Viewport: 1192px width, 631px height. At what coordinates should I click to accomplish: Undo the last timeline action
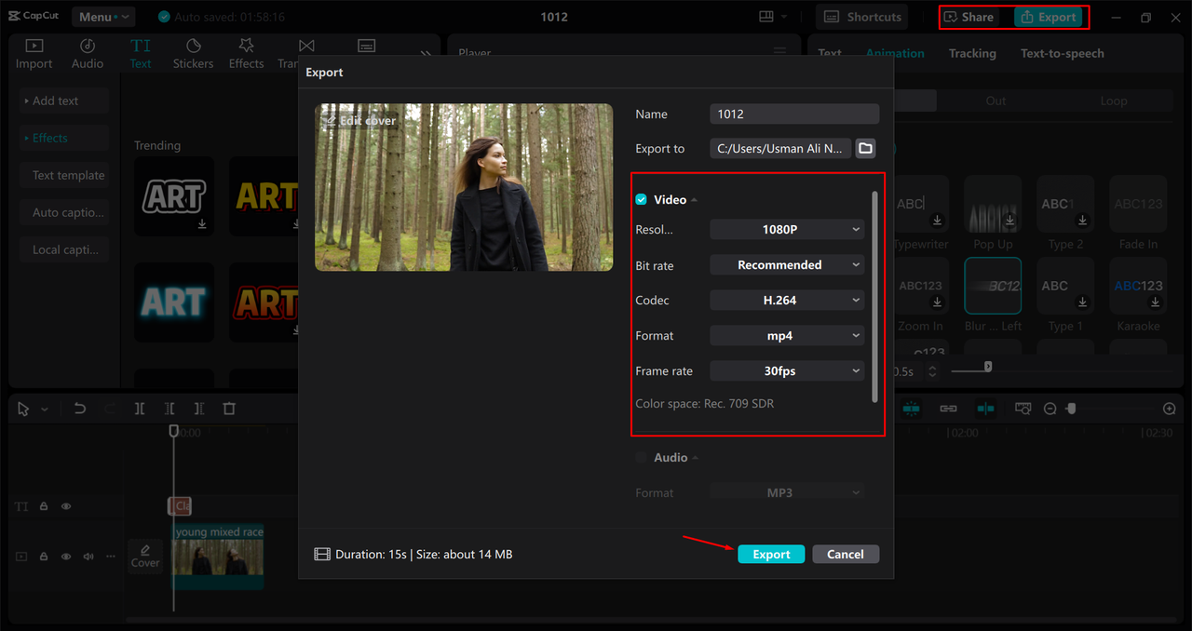80,409
